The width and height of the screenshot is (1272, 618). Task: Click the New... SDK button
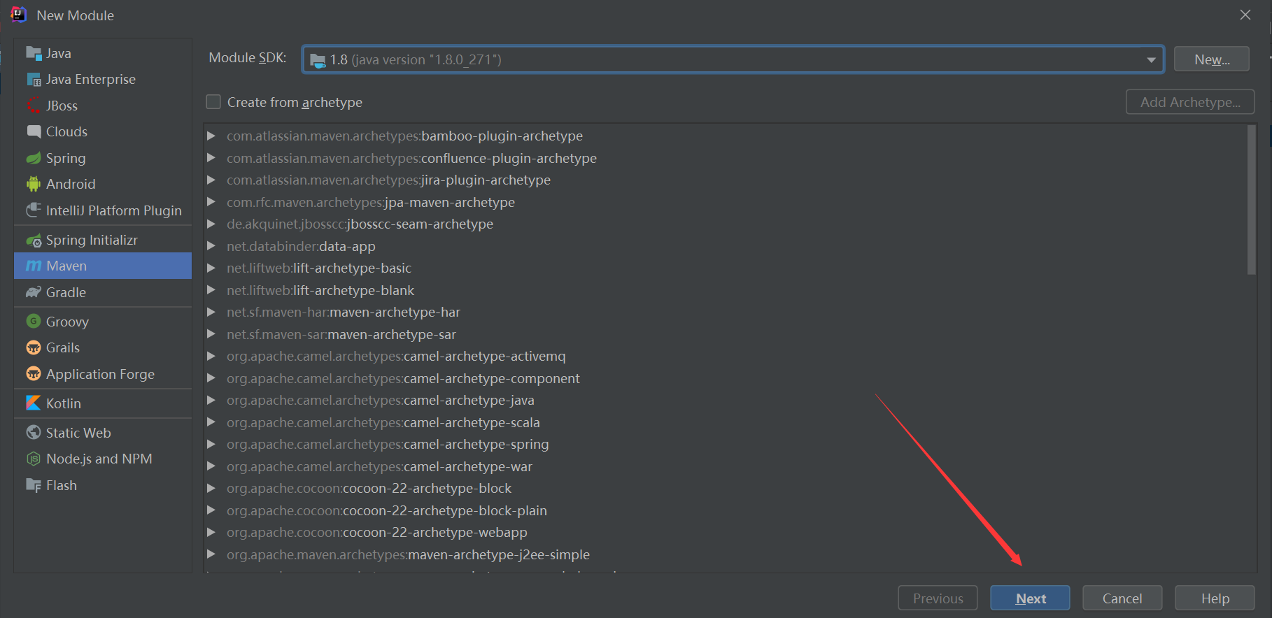click(1212, 59)
